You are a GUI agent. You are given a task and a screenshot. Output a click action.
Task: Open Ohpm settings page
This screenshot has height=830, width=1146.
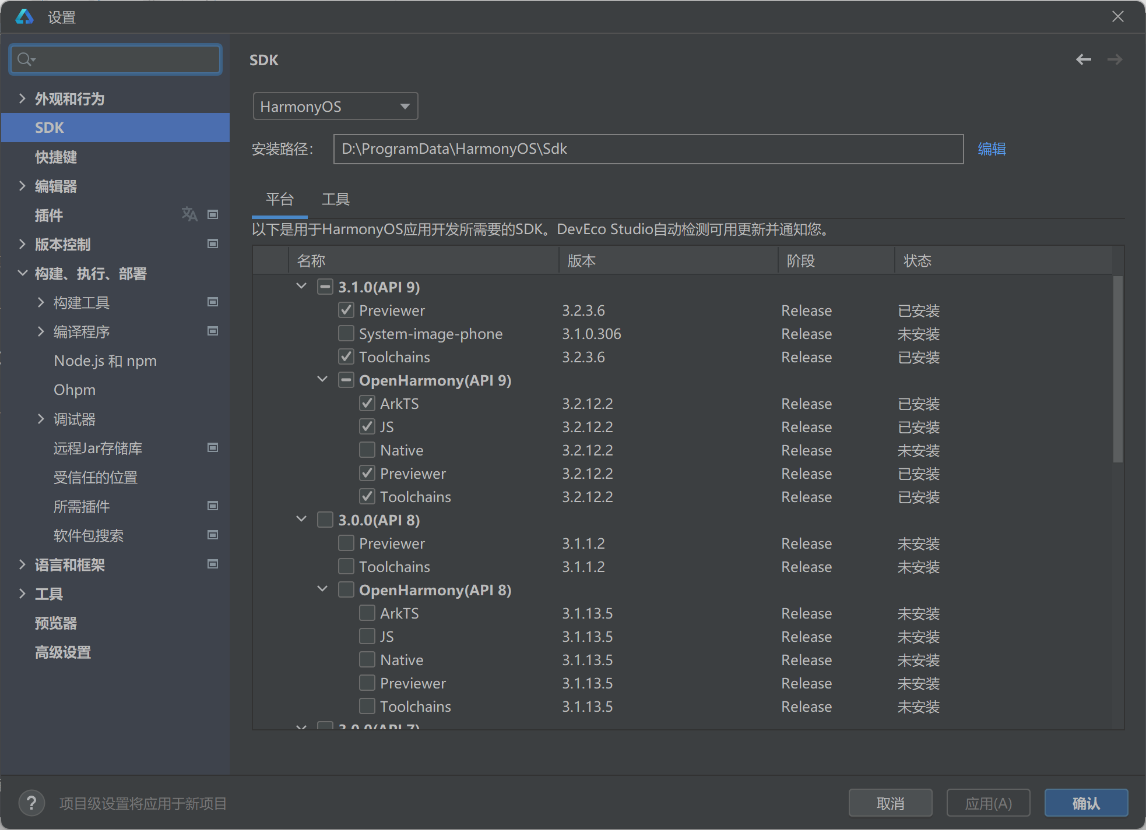pyautogui.click(x=75, y=390)
